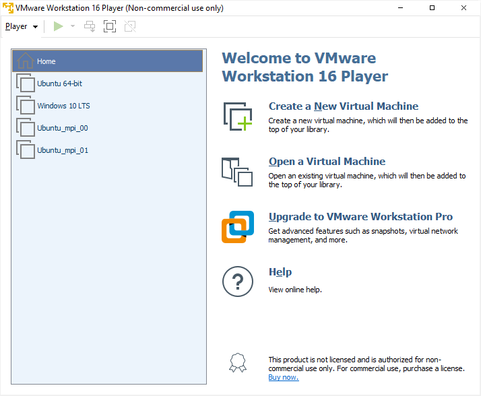Click the open virtual machine folder icon
The height and width of the screenshot is (396, 481).
237,172
